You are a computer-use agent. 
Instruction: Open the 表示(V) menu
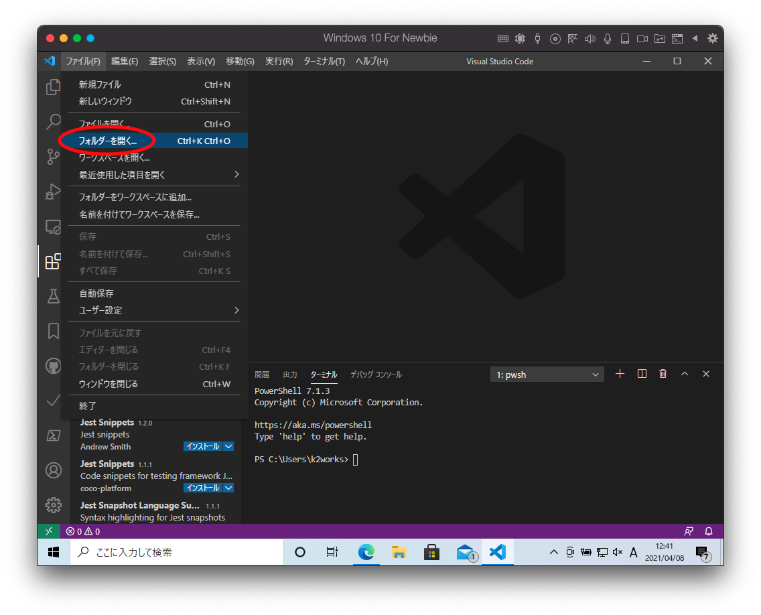(x=201, y=61)
